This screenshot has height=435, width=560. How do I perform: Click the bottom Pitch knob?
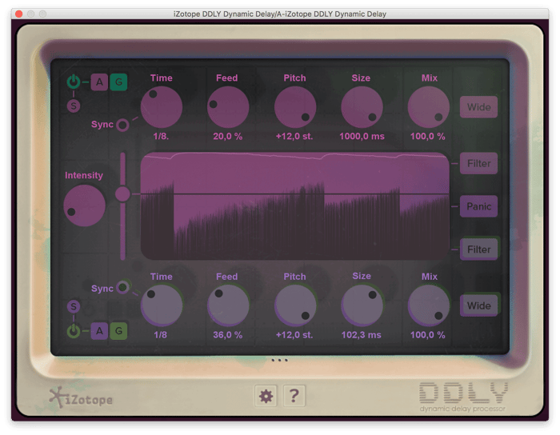(295, 305)
